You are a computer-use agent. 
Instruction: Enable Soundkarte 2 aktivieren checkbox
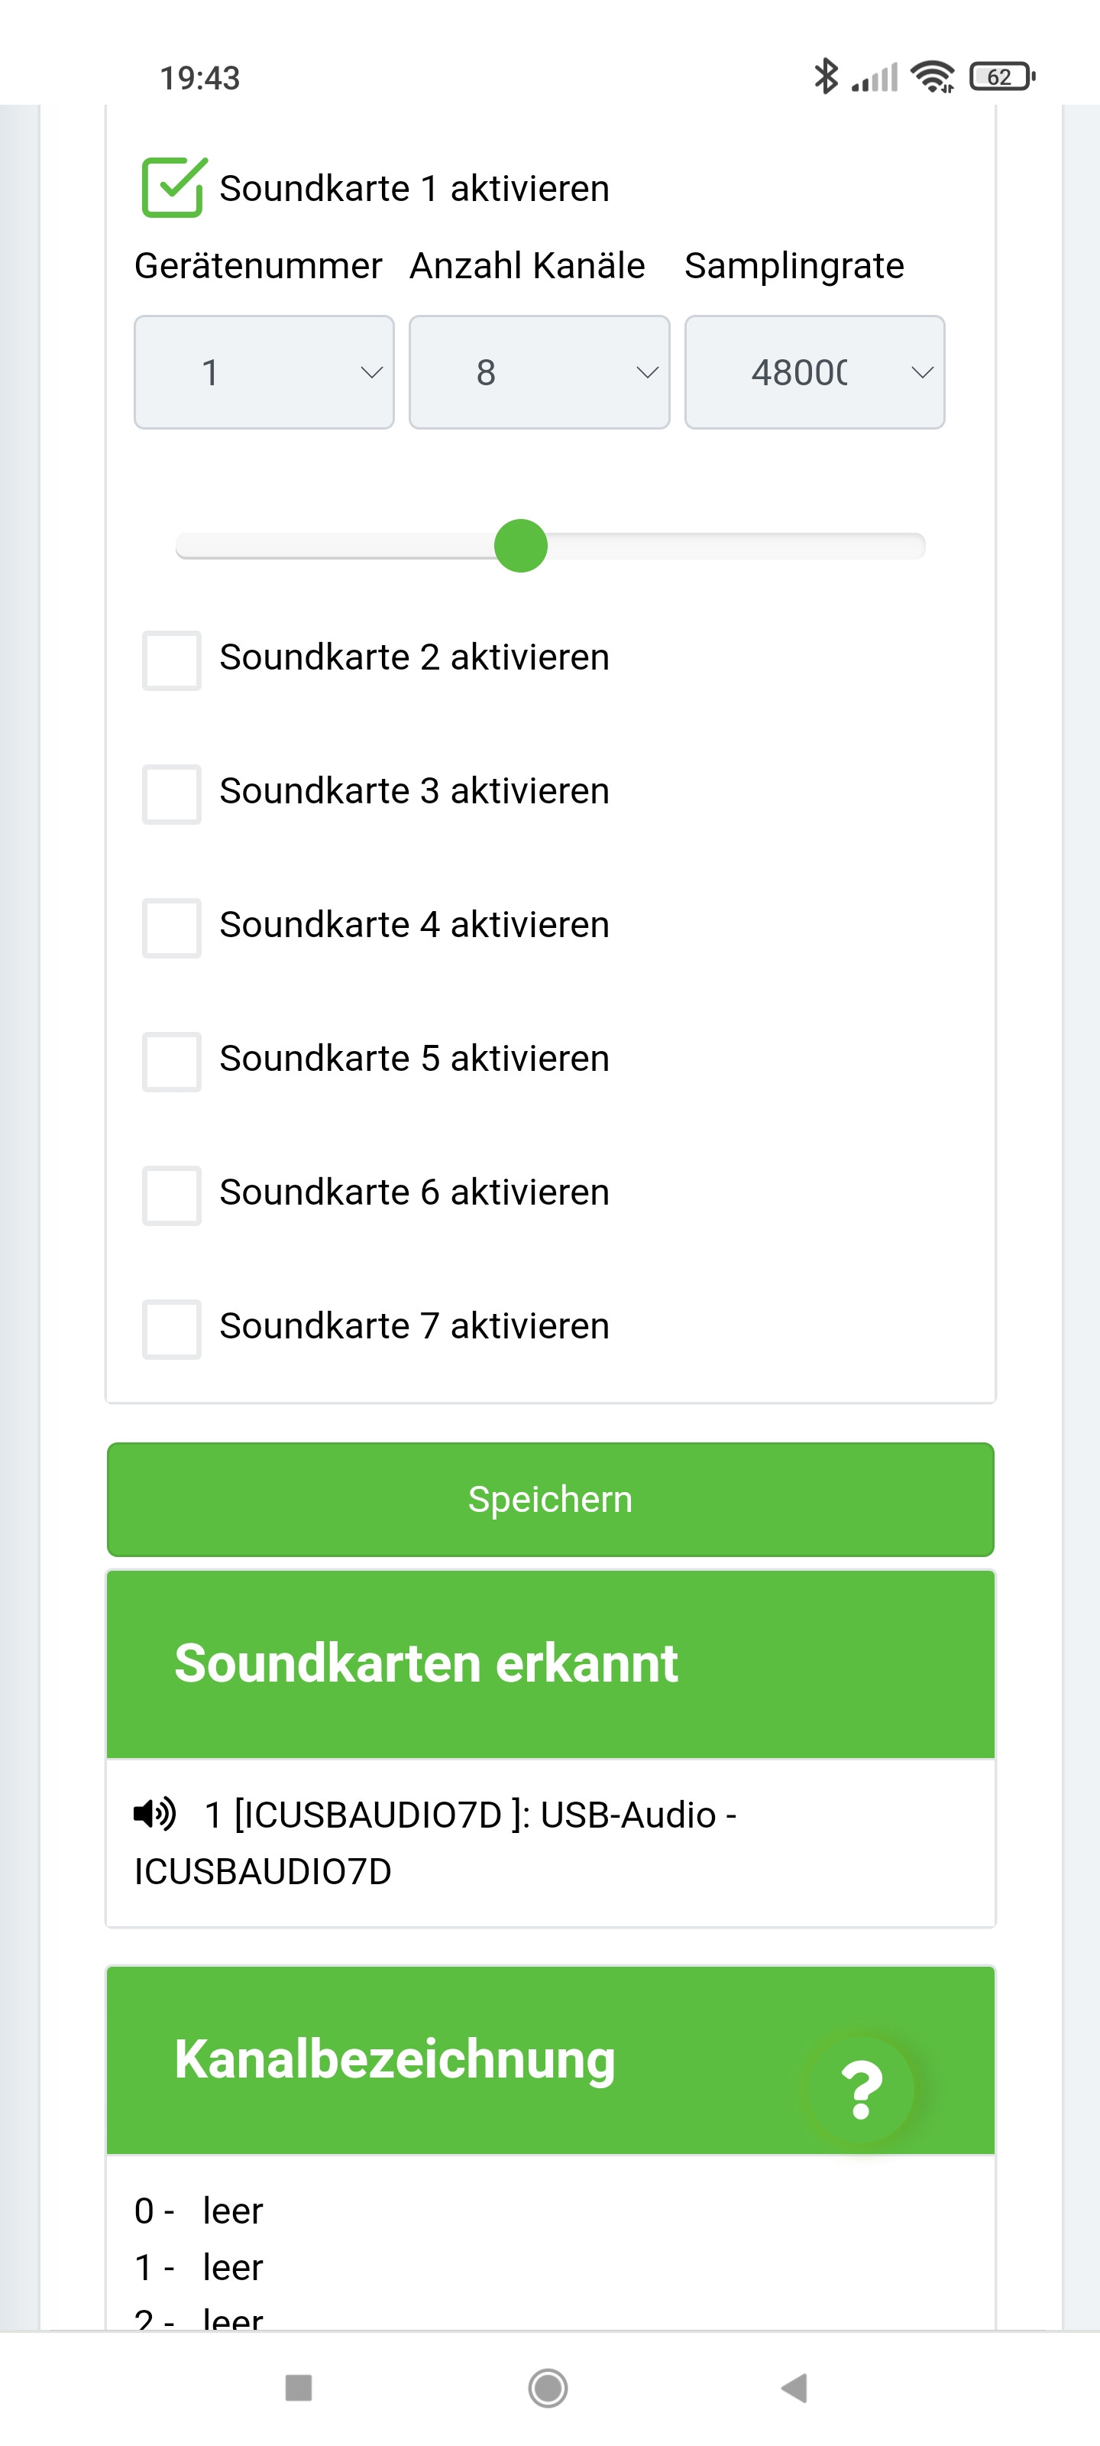tap(172, 660)
